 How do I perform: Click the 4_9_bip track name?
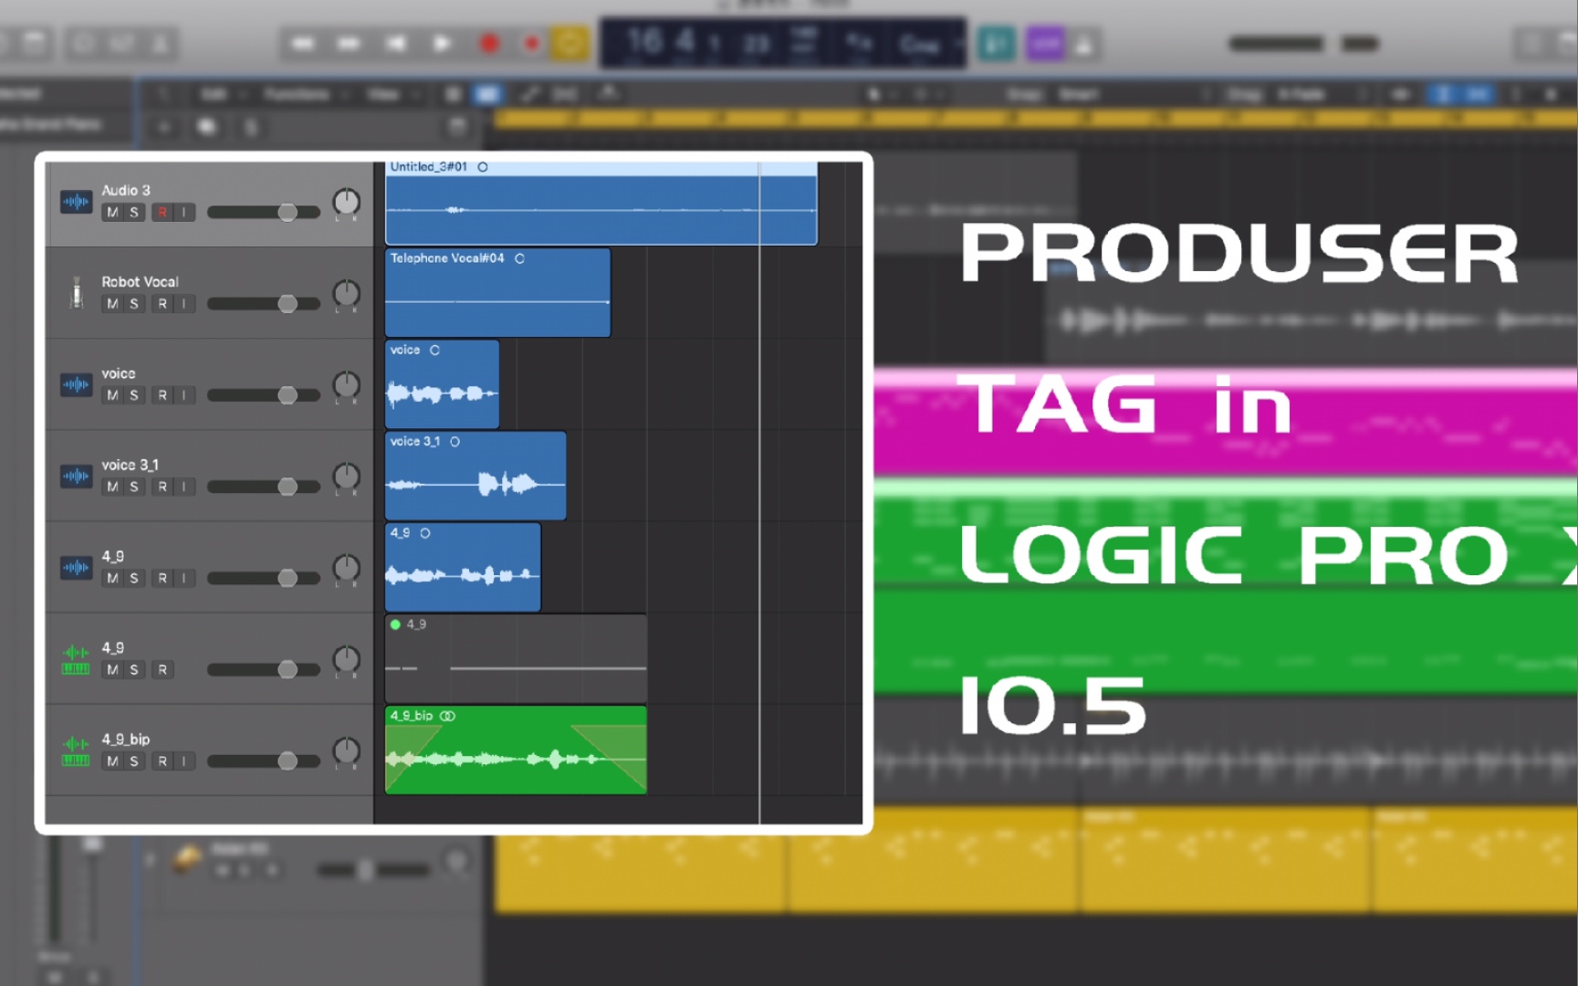point(126,739)
